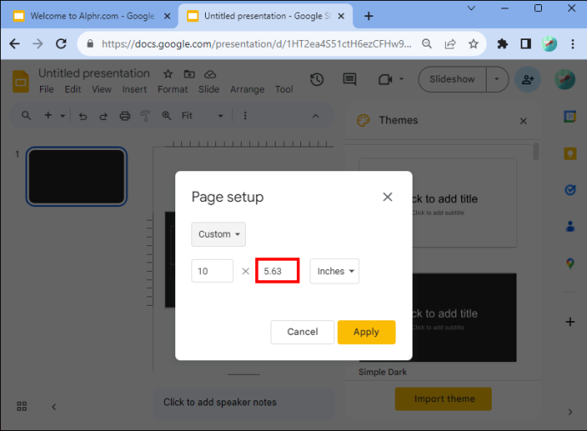
Task: Click the height field showing 5.63
Action: tap(277, 271)
